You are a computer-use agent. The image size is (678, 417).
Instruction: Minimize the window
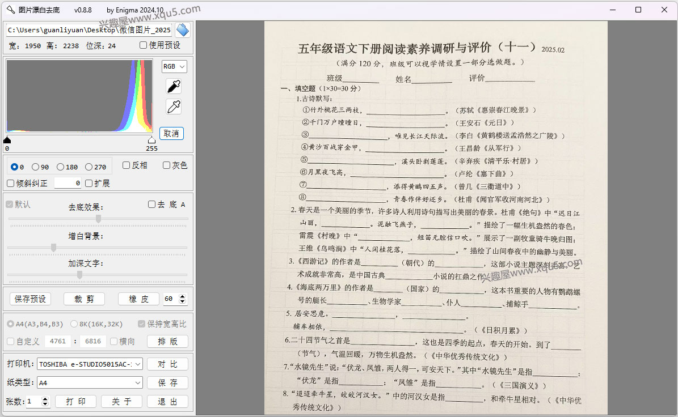point(613,10)
